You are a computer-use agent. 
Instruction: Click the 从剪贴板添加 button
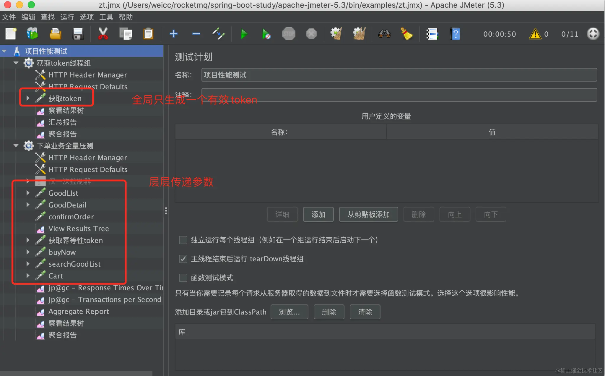tap(368, 214)
